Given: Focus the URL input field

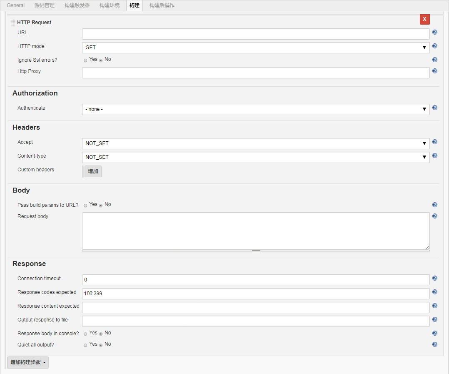Looking at the screenshot, I should tap(256, 34).
